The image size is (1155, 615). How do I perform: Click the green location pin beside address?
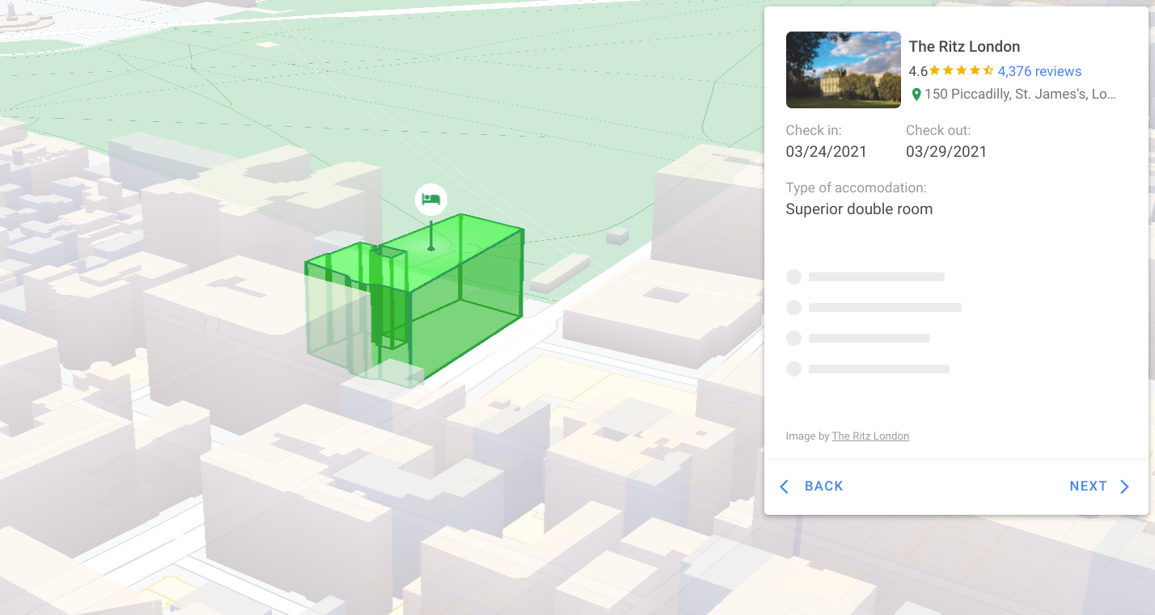916,95
